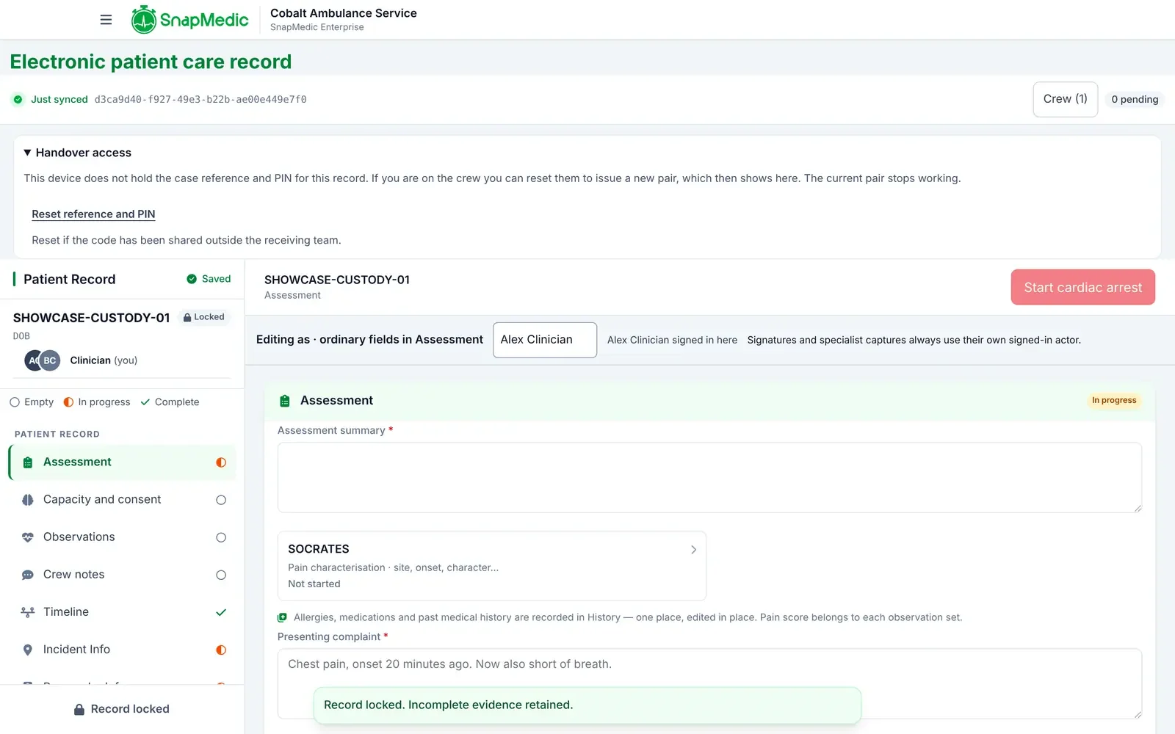The image size is (1175, 734).
Task: Click 'Alex Clinician signed in here' text
Action: point(672,340)
